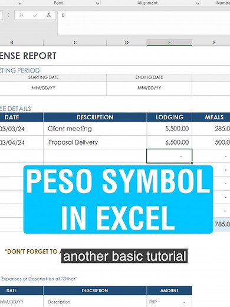Click the formula bar input showing 0
This screenshot has height=307, width=230.
point(144,22)
